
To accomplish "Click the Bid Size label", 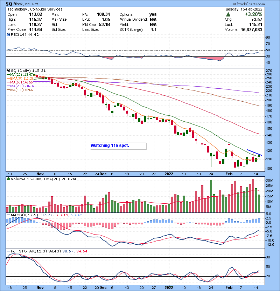I will [x=59, y=30].
